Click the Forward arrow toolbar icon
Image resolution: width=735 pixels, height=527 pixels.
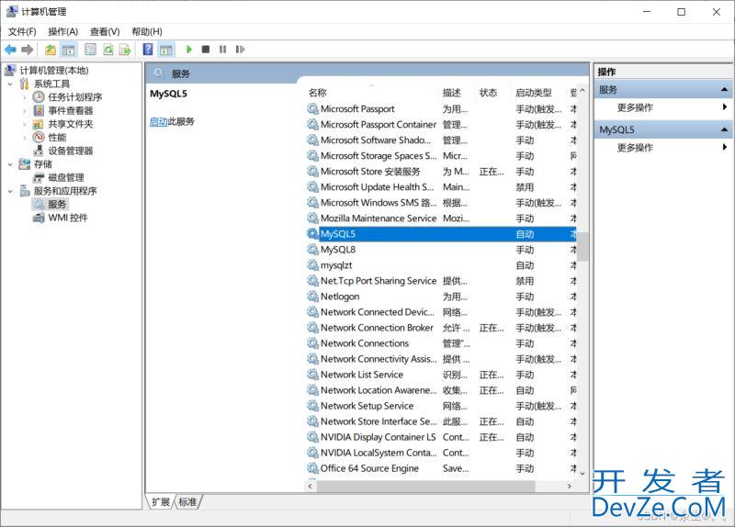(x=28, y=50)
